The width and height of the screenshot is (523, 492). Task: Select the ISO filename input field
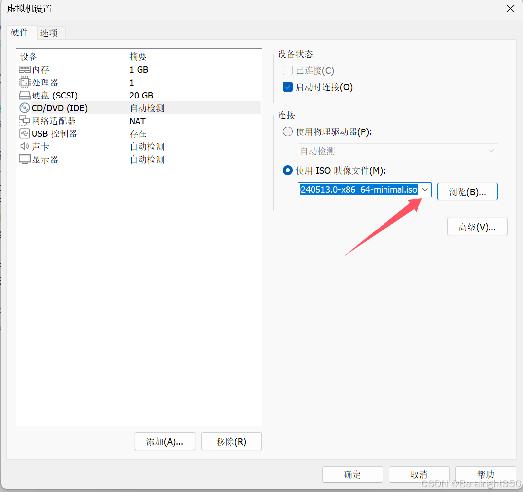coord(360,190)
